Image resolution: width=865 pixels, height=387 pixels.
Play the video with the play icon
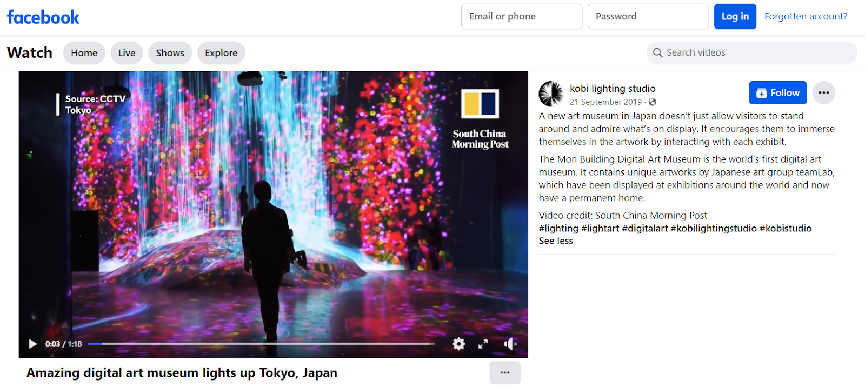tap(32, 344)
